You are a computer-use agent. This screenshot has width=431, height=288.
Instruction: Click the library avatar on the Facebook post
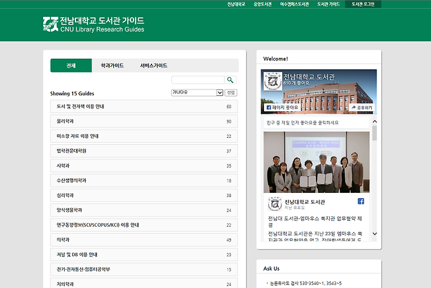click(x=275, y=204)
